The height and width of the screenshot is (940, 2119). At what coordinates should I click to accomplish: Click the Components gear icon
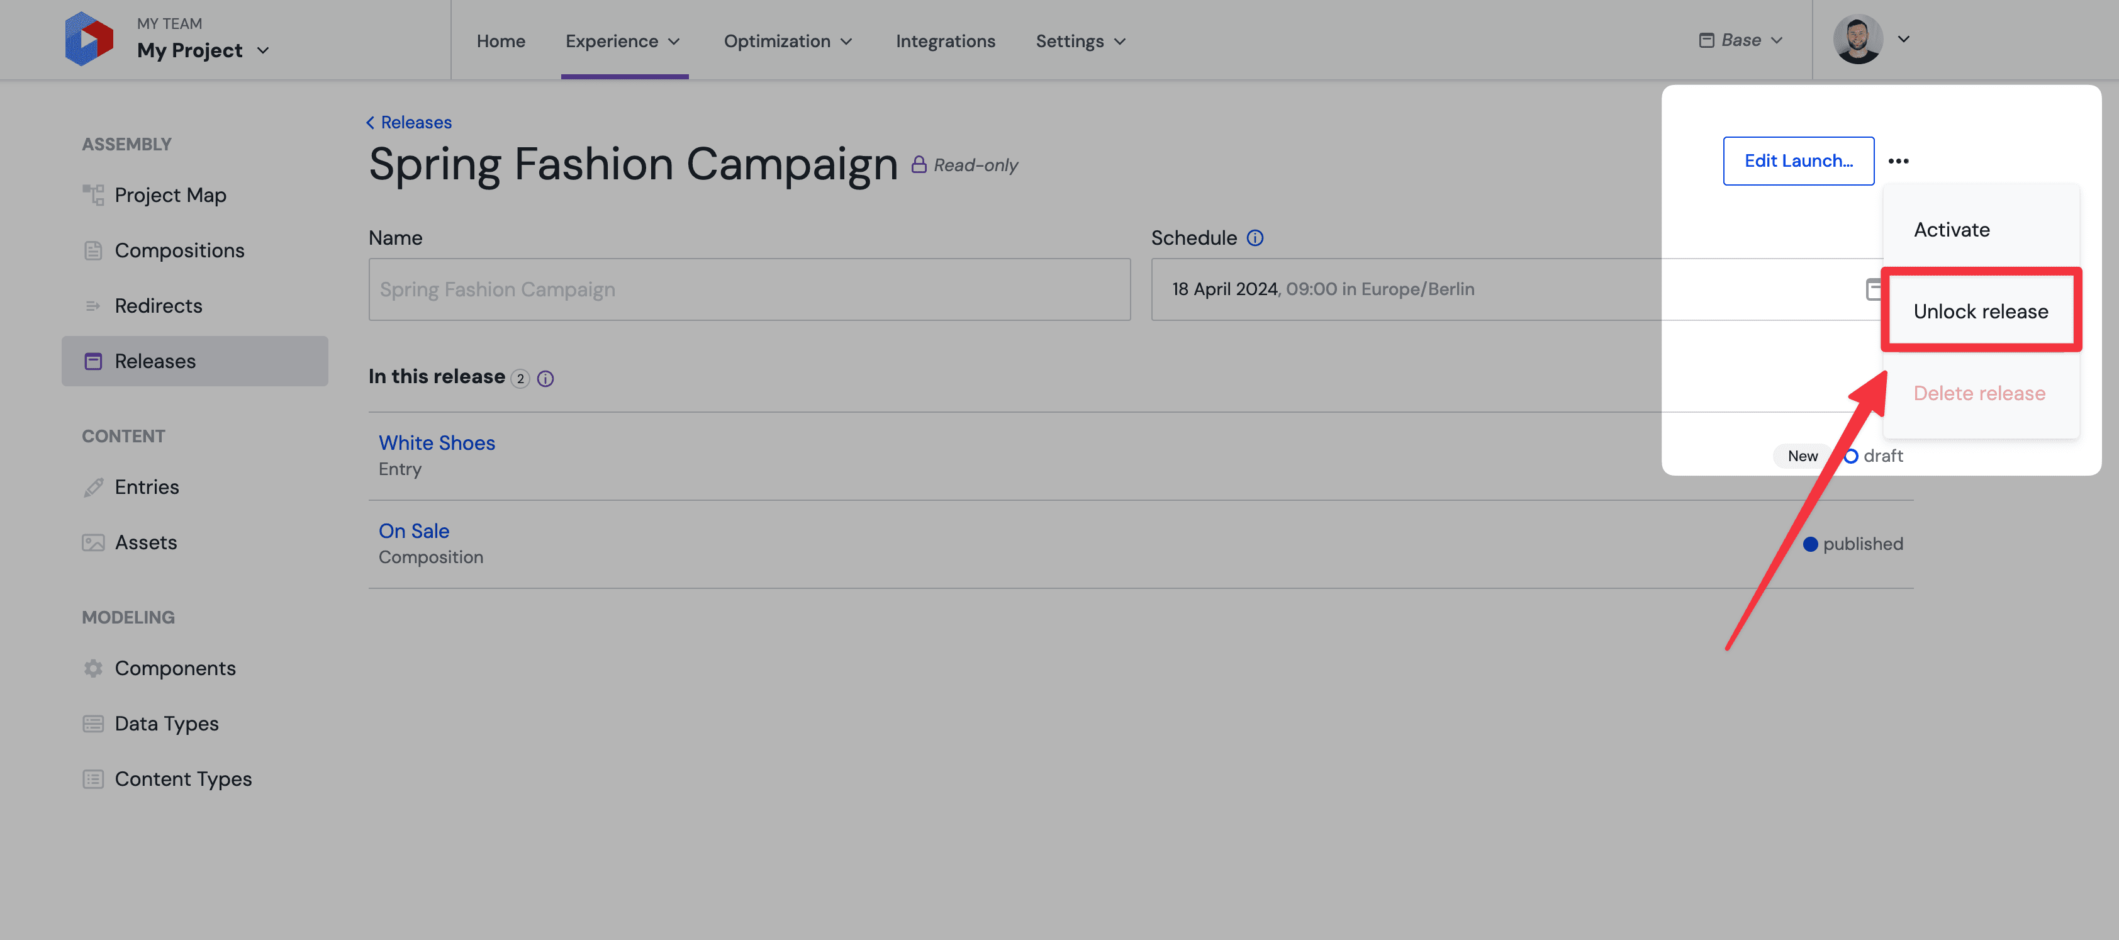(x=93, y=669)
